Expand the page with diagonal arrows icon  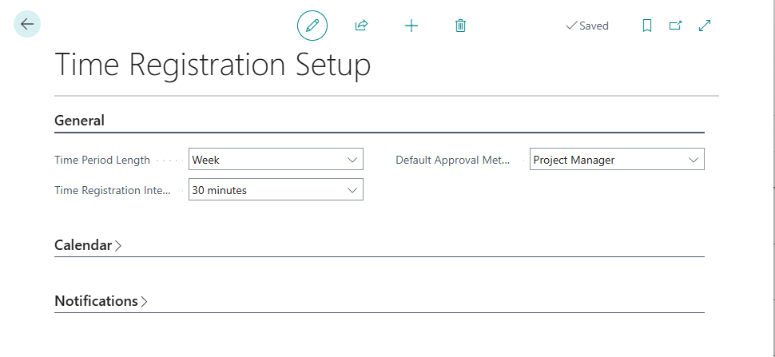coord(705,26)
